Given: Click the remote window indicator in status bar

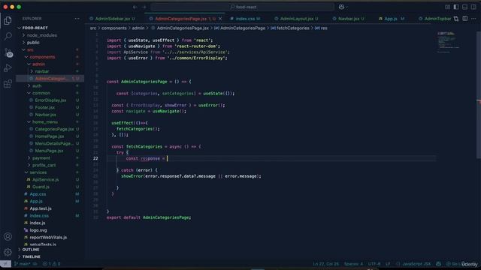Looking at the screenshot, I should coord(5,263).
